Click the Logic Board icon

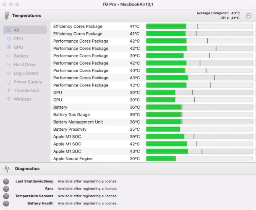click(9, 73)
